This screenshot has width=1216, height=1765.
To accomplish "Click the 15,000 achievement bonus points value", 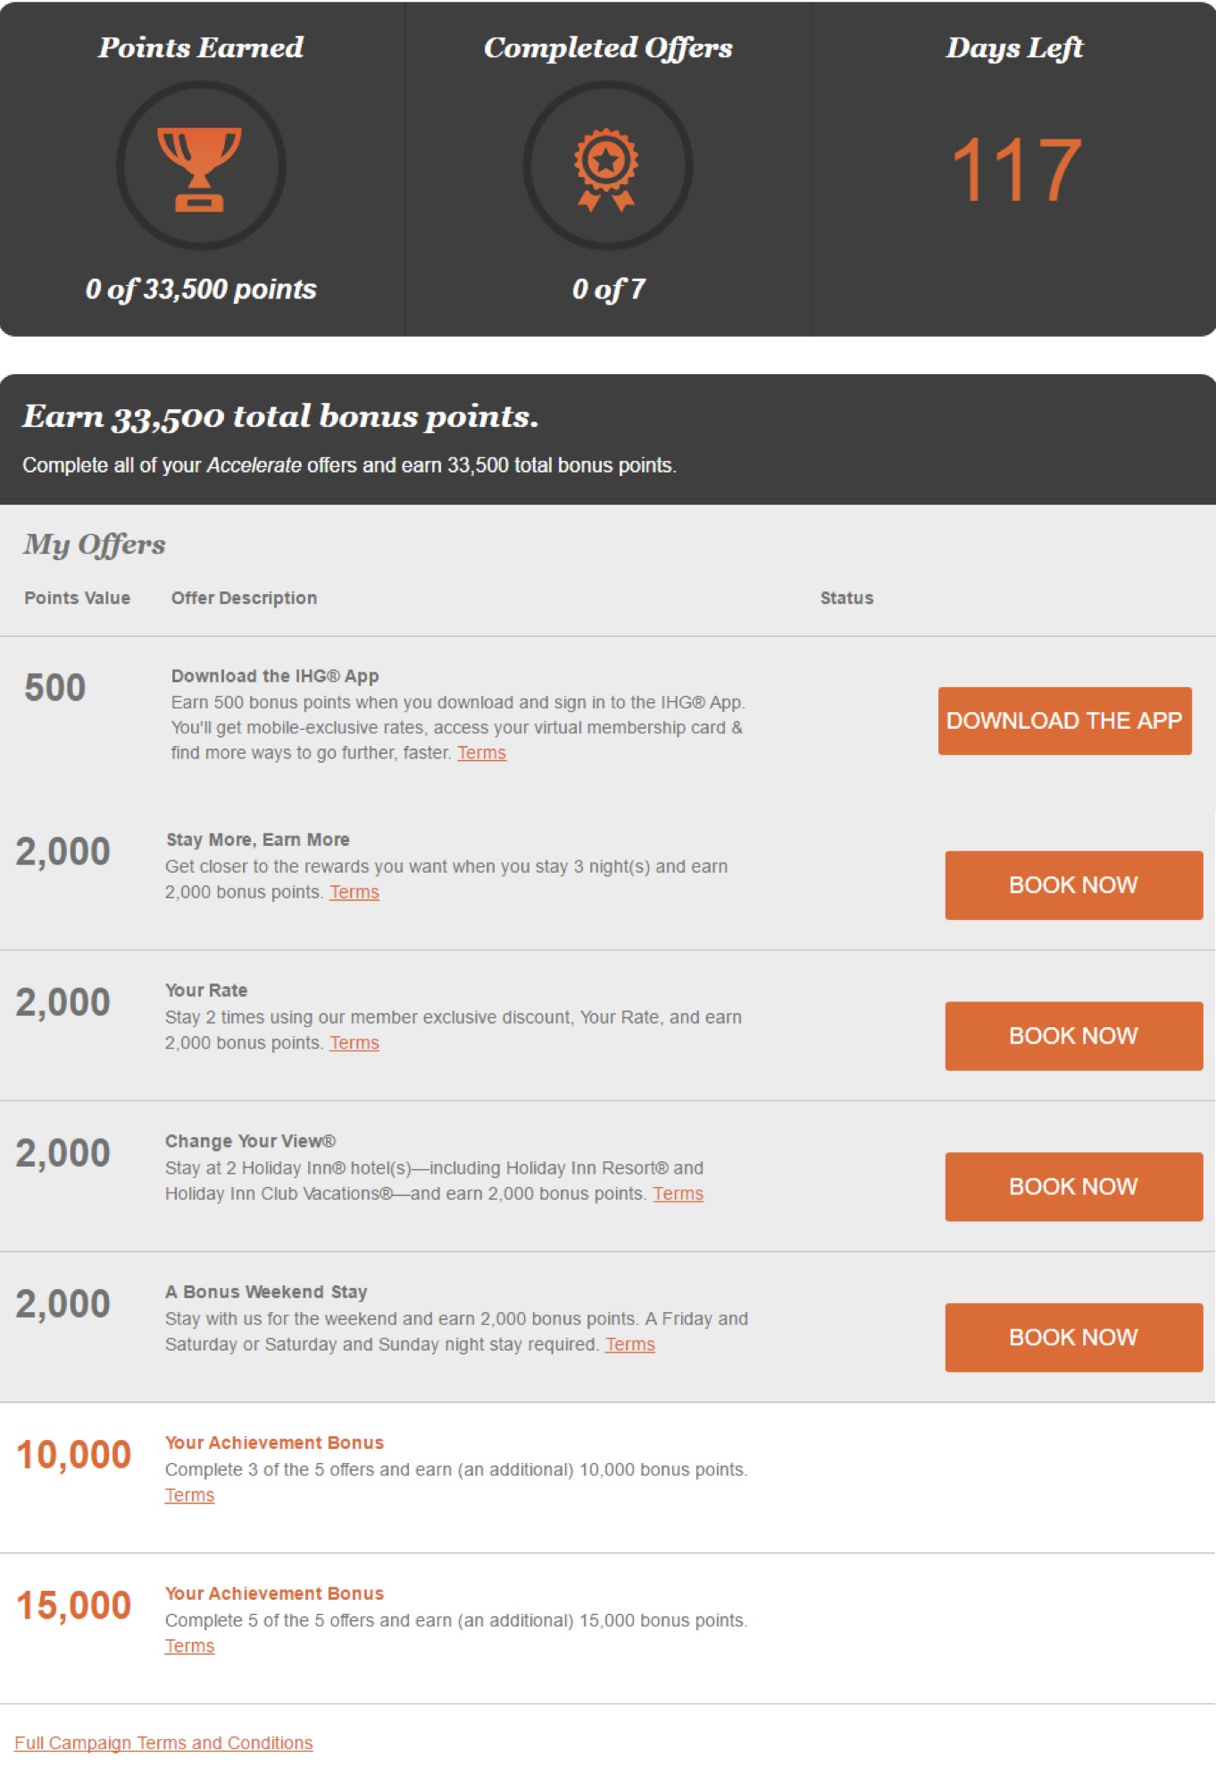I will [x=74, y=1606].
